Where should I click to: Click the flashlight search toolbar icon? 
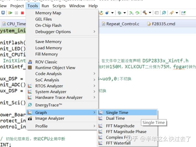[x=172, y=13]
